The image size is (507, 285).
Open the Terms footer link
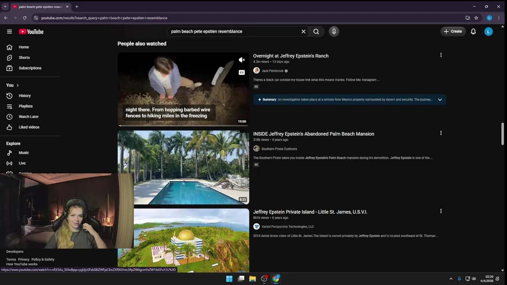(x=11, y=260)
